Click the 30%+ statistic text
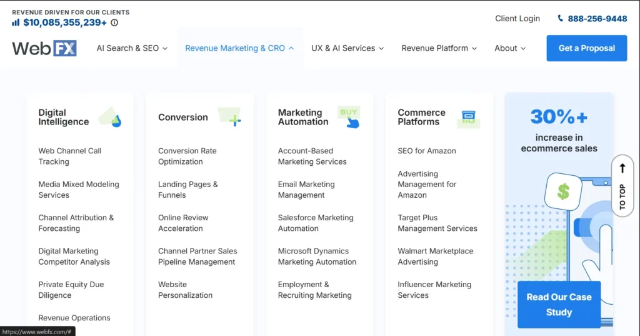Viewport: 640px width, 336px height. (x=559, y=117)
